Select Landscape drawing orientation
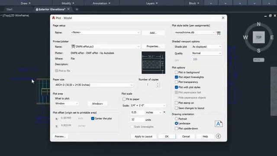 tap(176, 123)
